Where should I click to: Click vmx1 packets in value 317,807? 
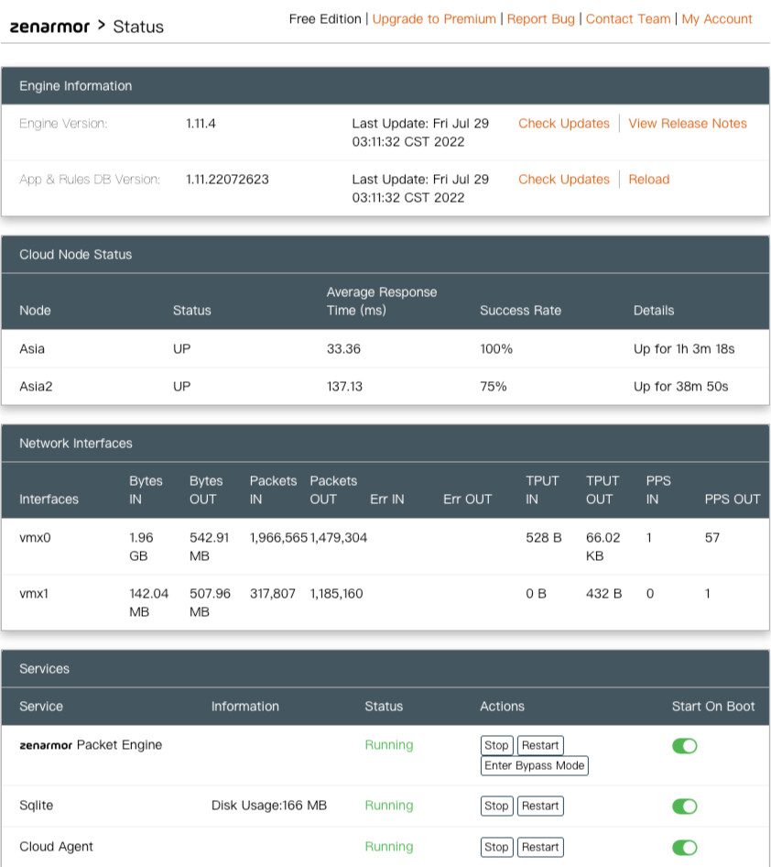click(x=272, y=593)
